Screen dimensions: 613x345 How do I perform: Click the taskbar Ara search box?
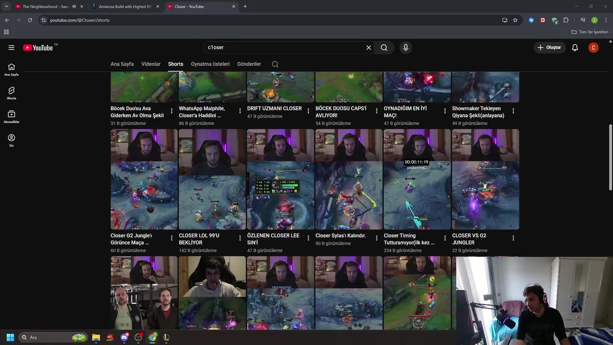point(53,337)
